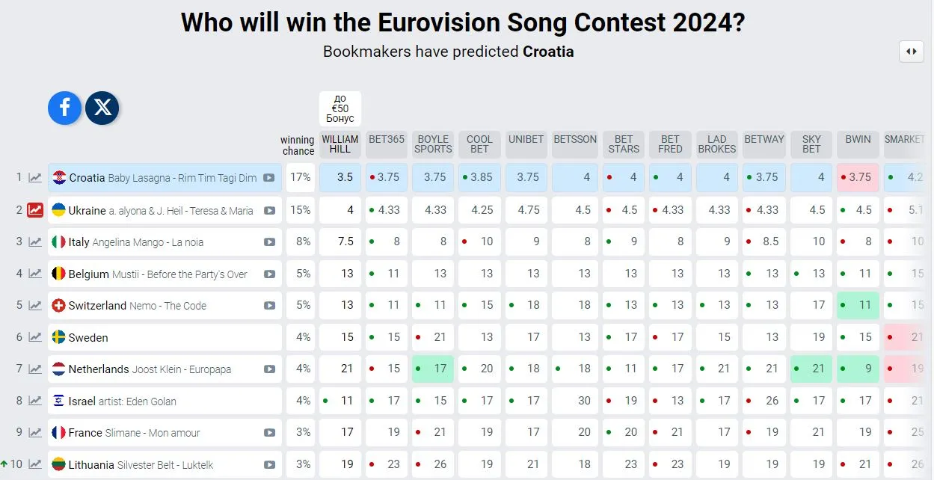Click Croatia's red-highlighted BWIN odds 3.75
This screenshot has height=480, width=934.
coord(858,178)
